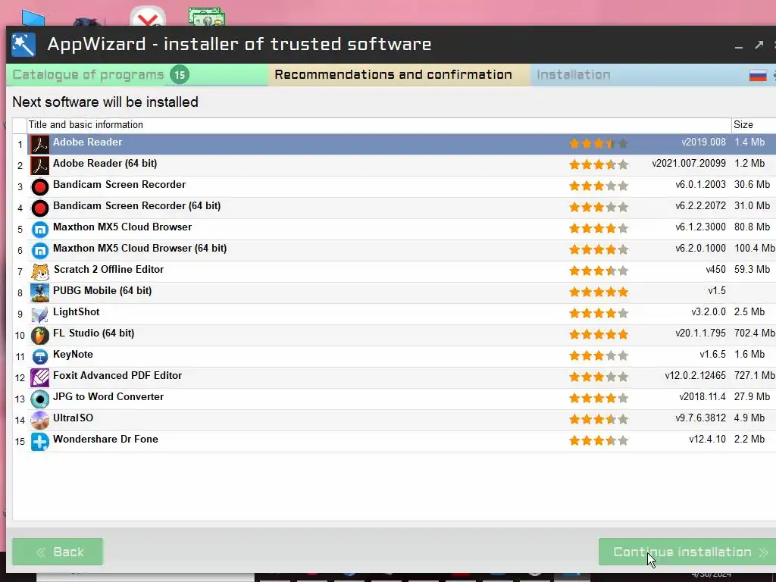Click the Continue installation button
776x582 pixels.
point(687,552)
